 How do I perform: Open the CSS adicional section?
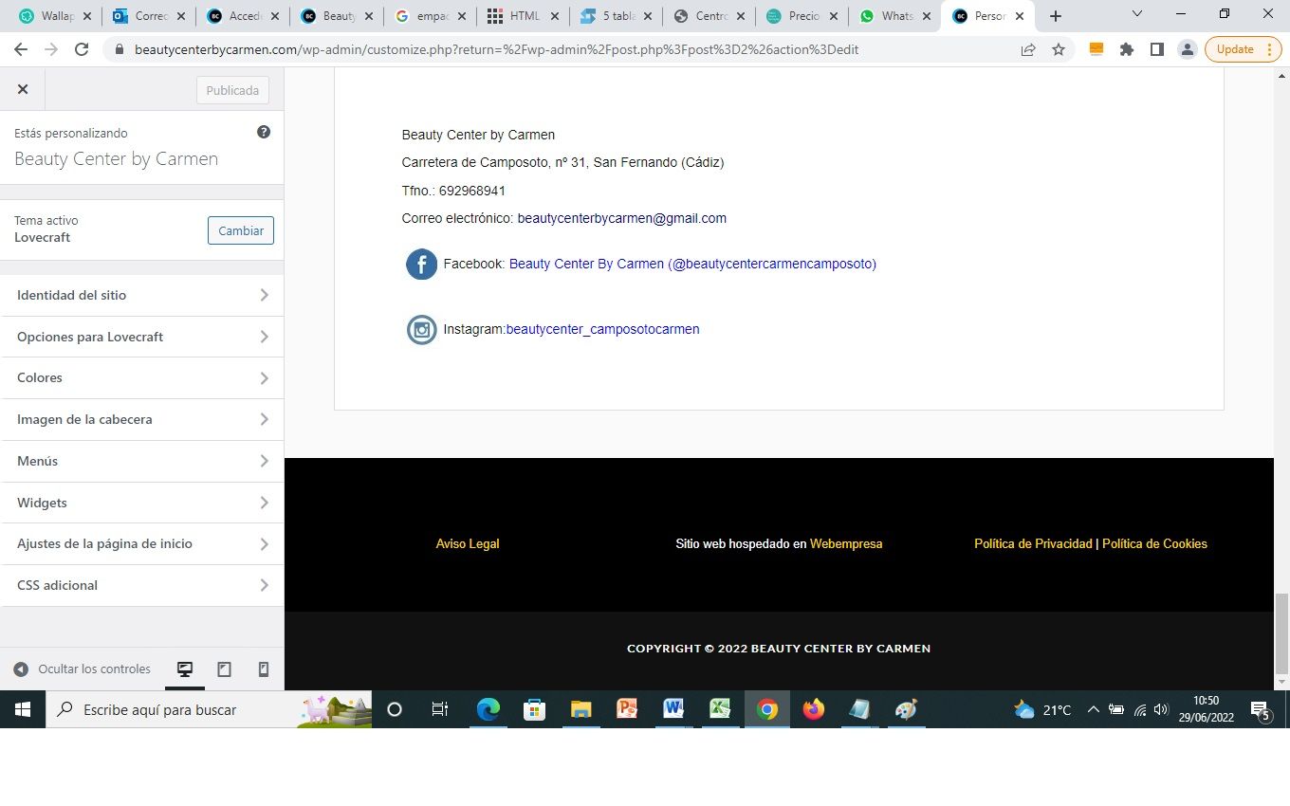click(x=142, y=585)
